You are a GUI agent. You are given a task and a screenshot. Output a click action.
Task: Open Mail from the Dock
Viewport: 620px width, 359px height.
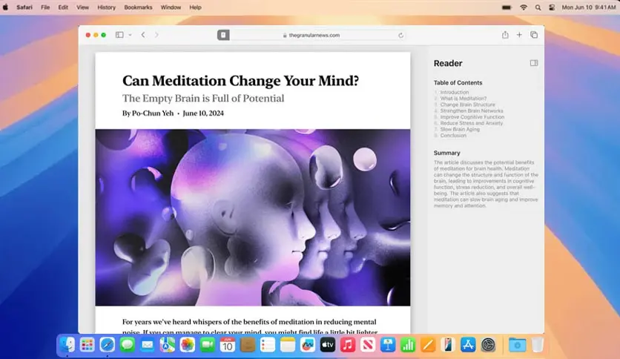148,345
